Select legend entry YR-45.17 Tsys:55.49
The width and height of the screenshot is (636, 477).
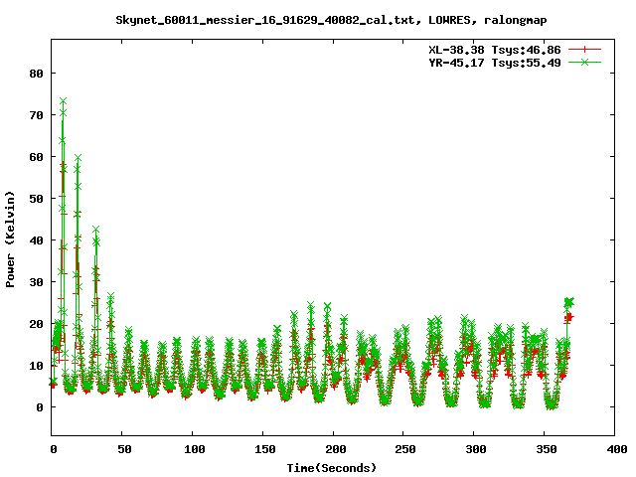click(x=495, y=63)
